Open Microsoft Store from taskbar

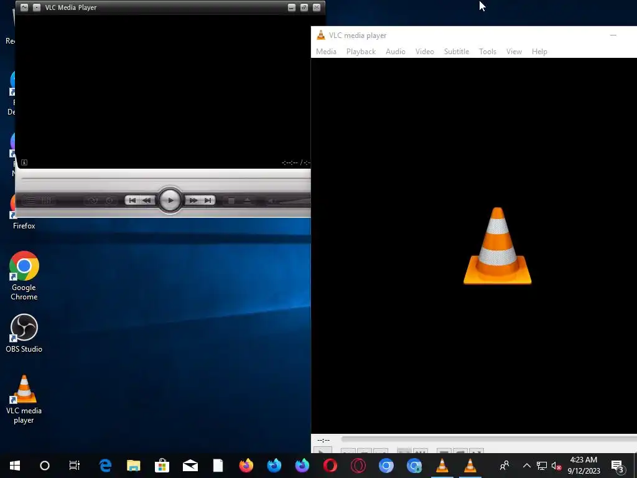pos(162,466)
